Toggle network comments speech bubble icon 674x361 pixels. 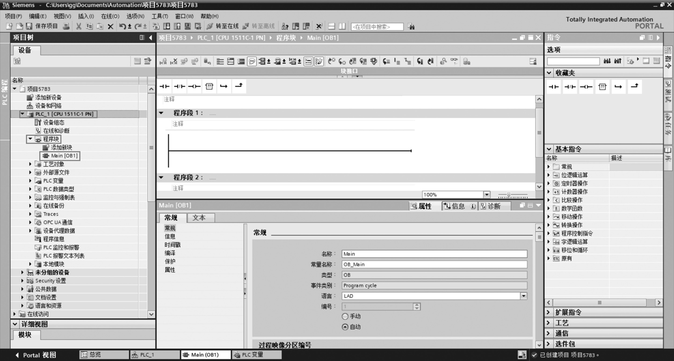[252, 61]
